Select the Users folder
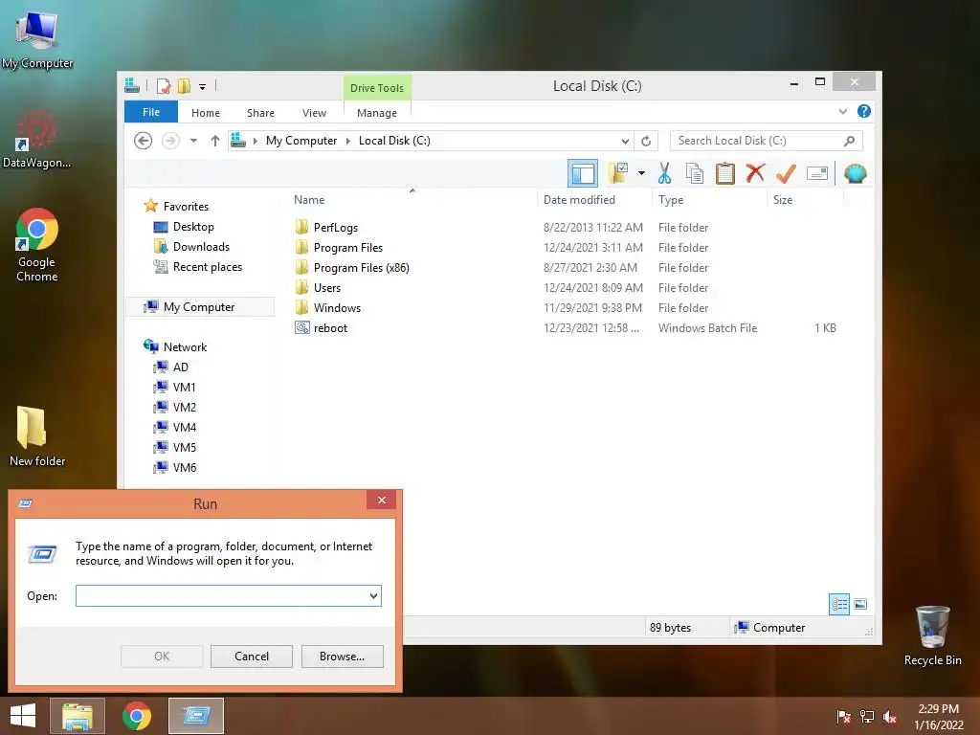Viewport: 980px width, 735px height. point(327,287)
